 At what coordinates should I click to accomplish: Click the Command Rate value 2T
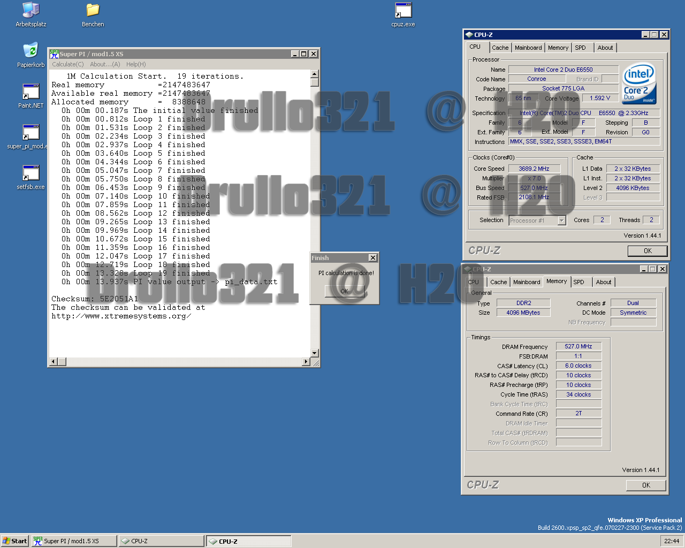[x=579, y=413]
